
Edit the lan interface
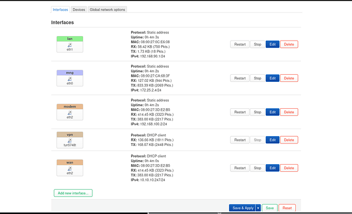pos(272,44)
